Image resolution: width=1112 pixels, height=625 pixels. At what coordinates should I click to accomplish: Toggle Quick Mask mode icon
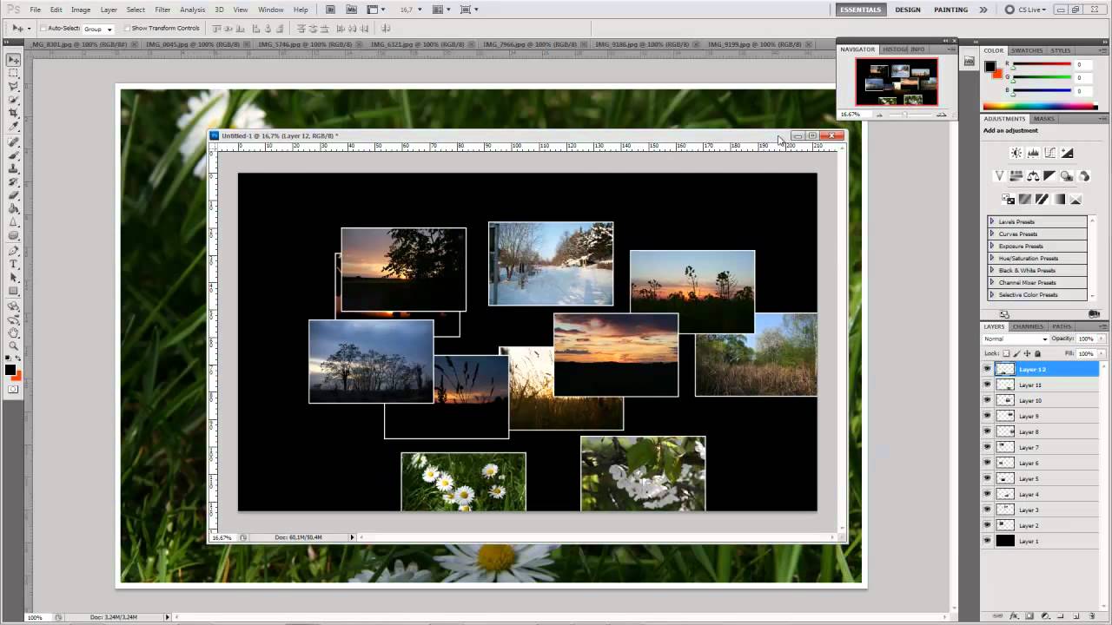[x=13, y=390]
